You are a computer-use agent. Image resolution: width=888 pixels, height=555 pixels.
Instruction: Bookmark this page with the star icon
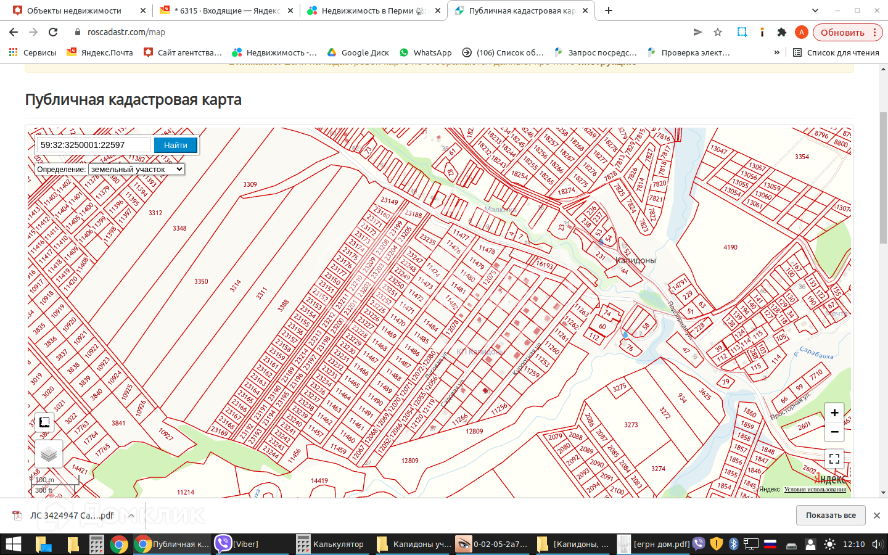tap(718, 32)
